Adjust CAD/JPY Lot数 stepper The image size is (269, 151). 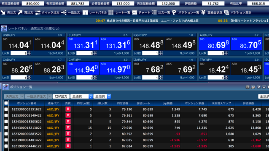click(29, 78)
